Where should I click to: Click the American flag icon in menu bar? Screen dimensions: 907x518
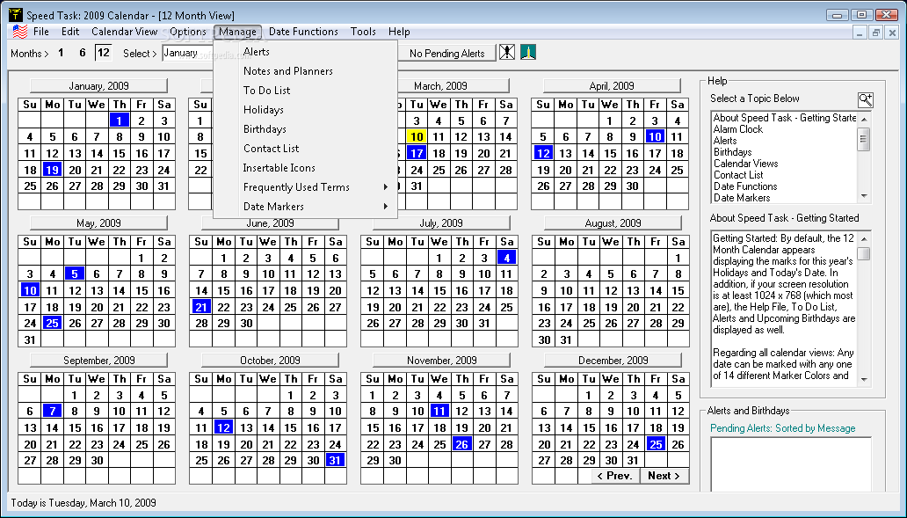click(x=20, y=32)
